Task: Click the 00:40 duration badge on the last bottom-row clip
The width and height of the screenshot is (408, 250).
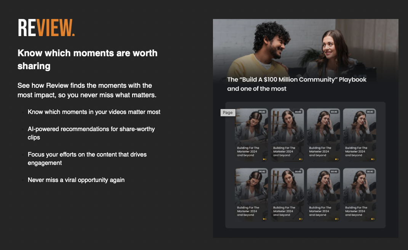Action: click(370, 172)
